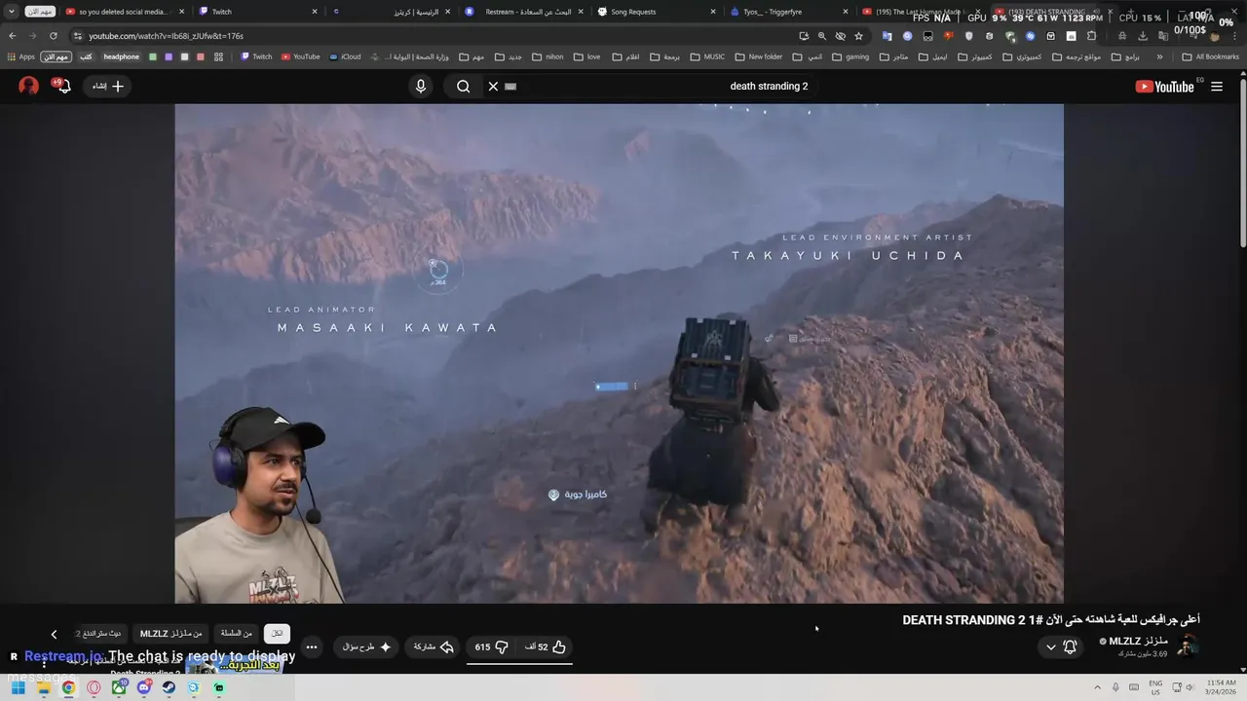This screenshot has width=1247, height=701.
Task: Toggle the channel subscription notification bell
Action: click(x=1071, y=646)
